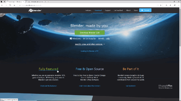The image size is (181, 101).
Task: Close the Download — blender.org tab
Action: [23, 2]
